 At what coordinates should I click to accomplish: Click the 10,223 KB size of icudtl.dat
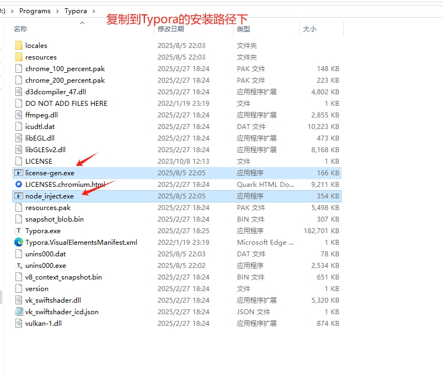(323, 127)
